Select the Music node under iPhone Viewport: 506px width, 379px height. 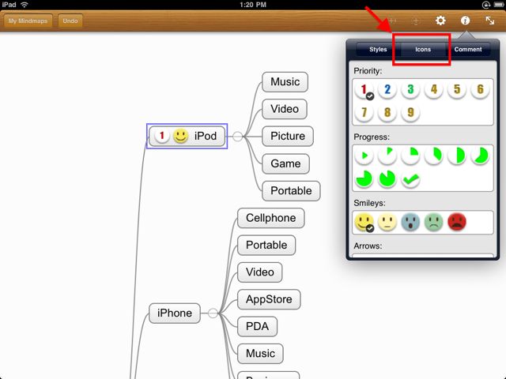260,354
